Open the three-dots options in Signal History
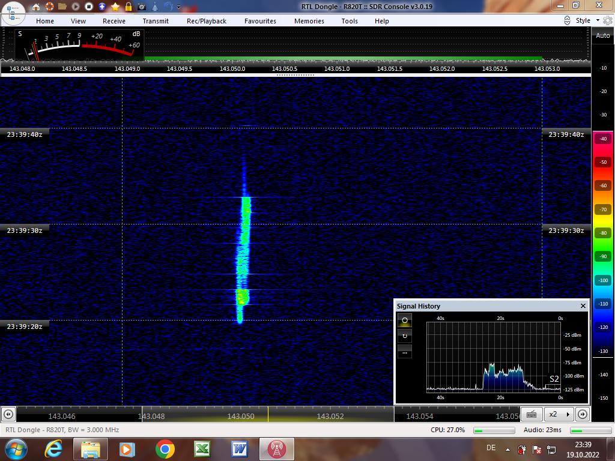The image size is (615, 461). (405, 352)
